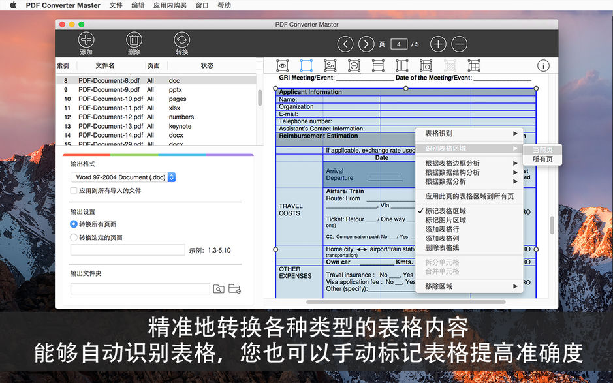Choose 当前页 from the 识别表格区域 submenu
The height and width of the screenshot is (383, 613).
542,148
